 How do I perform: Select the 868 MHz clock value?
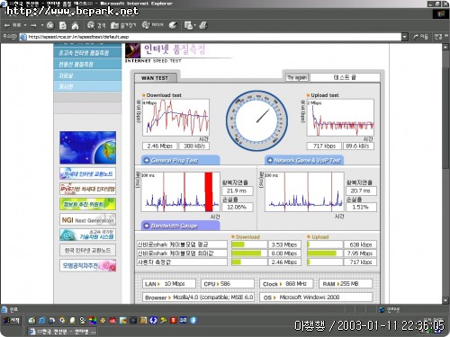click(x=296, y=284)
